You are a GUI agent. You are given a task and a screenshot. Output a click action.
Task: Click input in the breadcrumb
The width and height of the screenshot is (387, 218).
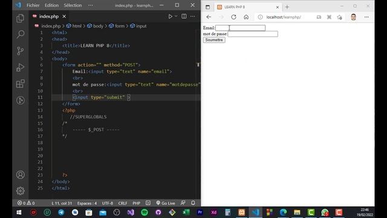click(x=141, y=26)
